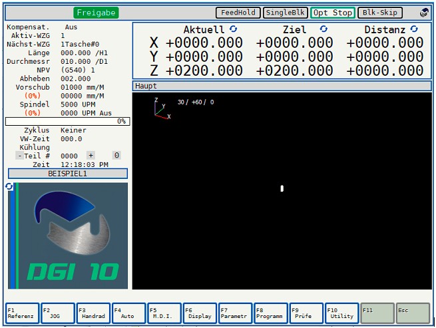Click Spindel value 5000 UPM
This screenshot has width=436, height=328.
(78, 104)
